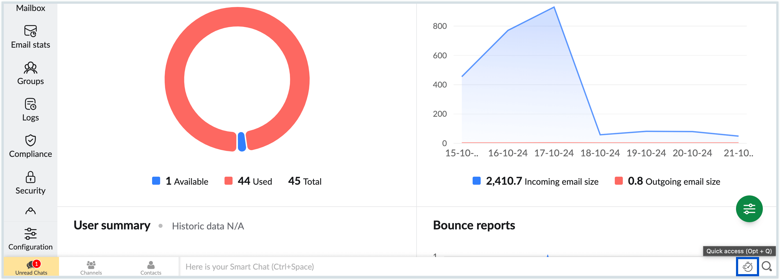Toggle the Available legend item
The image size is (780, 280).
tap(180, 181)
